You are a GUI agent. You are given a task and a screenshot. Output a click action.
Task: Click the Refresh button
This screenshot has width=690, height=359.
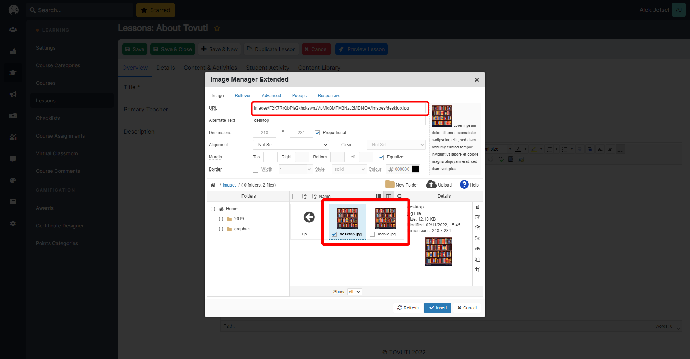408,308
